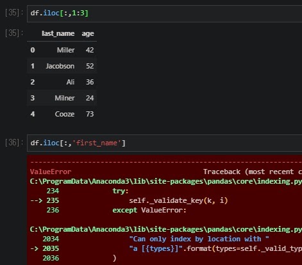Screen dimensions: 302x265
Task: Click traceback line 'self._validate_key(k, i)'
Action: tap(178, 200)
